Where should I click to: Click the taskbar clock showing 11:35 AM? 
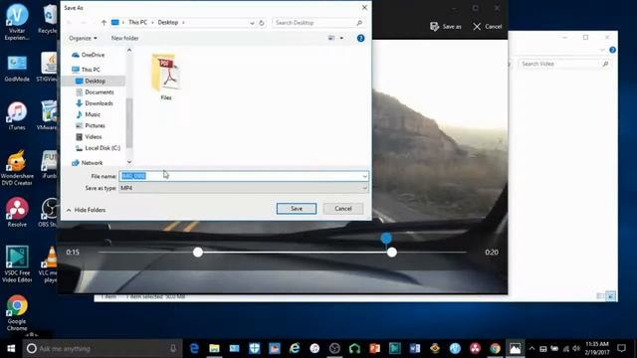tap(597, 348)
